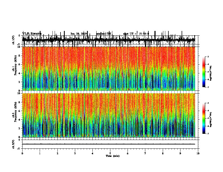Click the ch.2 color bar PSD unit label
This screenshot has width=223, height=172.
click(211, 119)
